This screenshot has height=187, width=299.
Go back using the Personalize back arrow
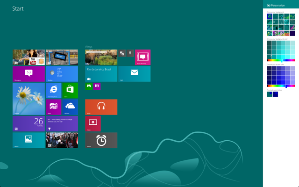click(x=269, y=5)
